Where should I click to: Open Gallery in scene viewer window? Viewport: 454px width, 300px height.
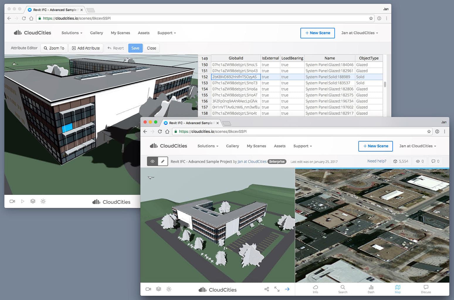233,146
